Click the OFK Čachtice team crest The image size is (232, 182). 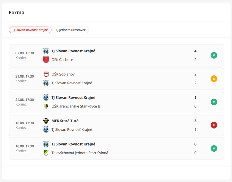46,60
